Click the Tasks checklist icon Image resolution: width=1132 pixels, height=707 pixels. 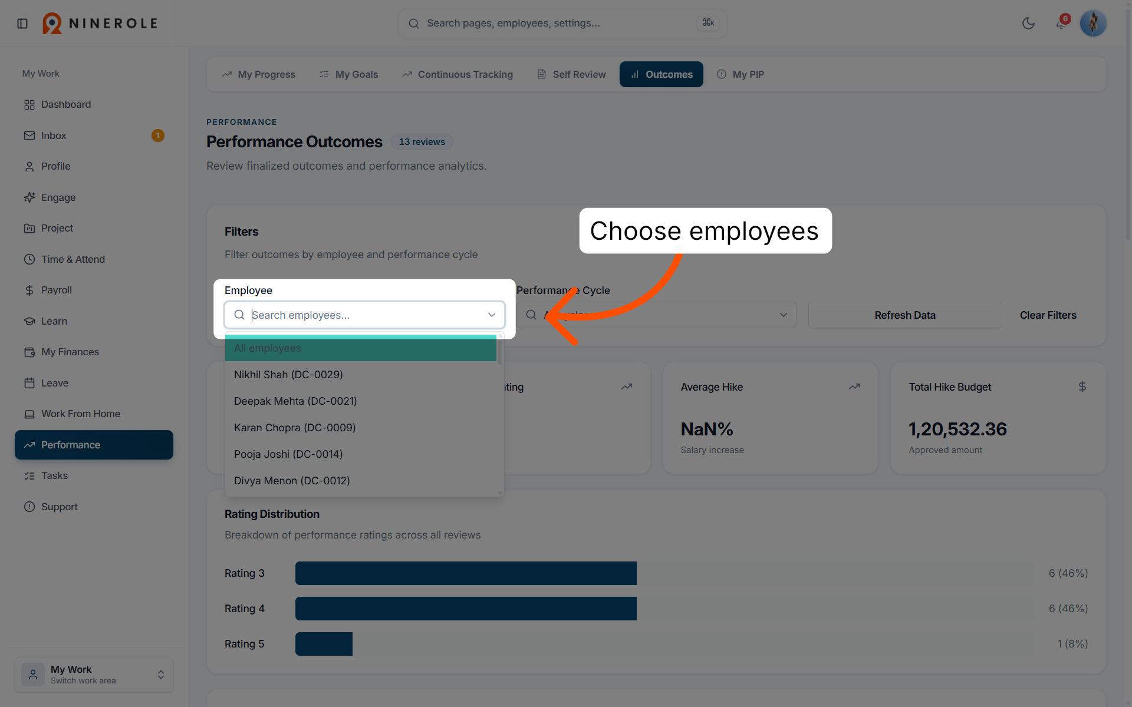point(29,475)
